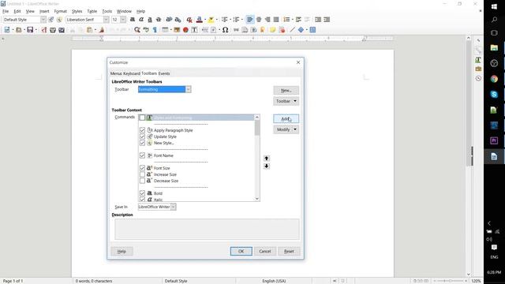Open Find and Replace magnifier icon
Image resolution: width=505 pixels, height=284 pixels.
pos(137,30)
